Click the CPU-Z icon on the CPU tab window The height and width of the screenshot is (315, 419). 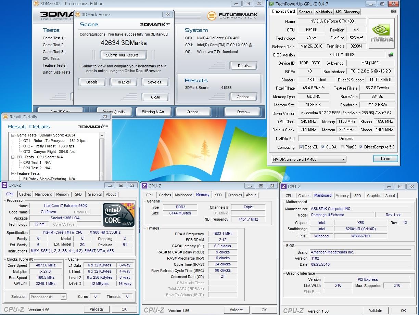pos(4,185)
